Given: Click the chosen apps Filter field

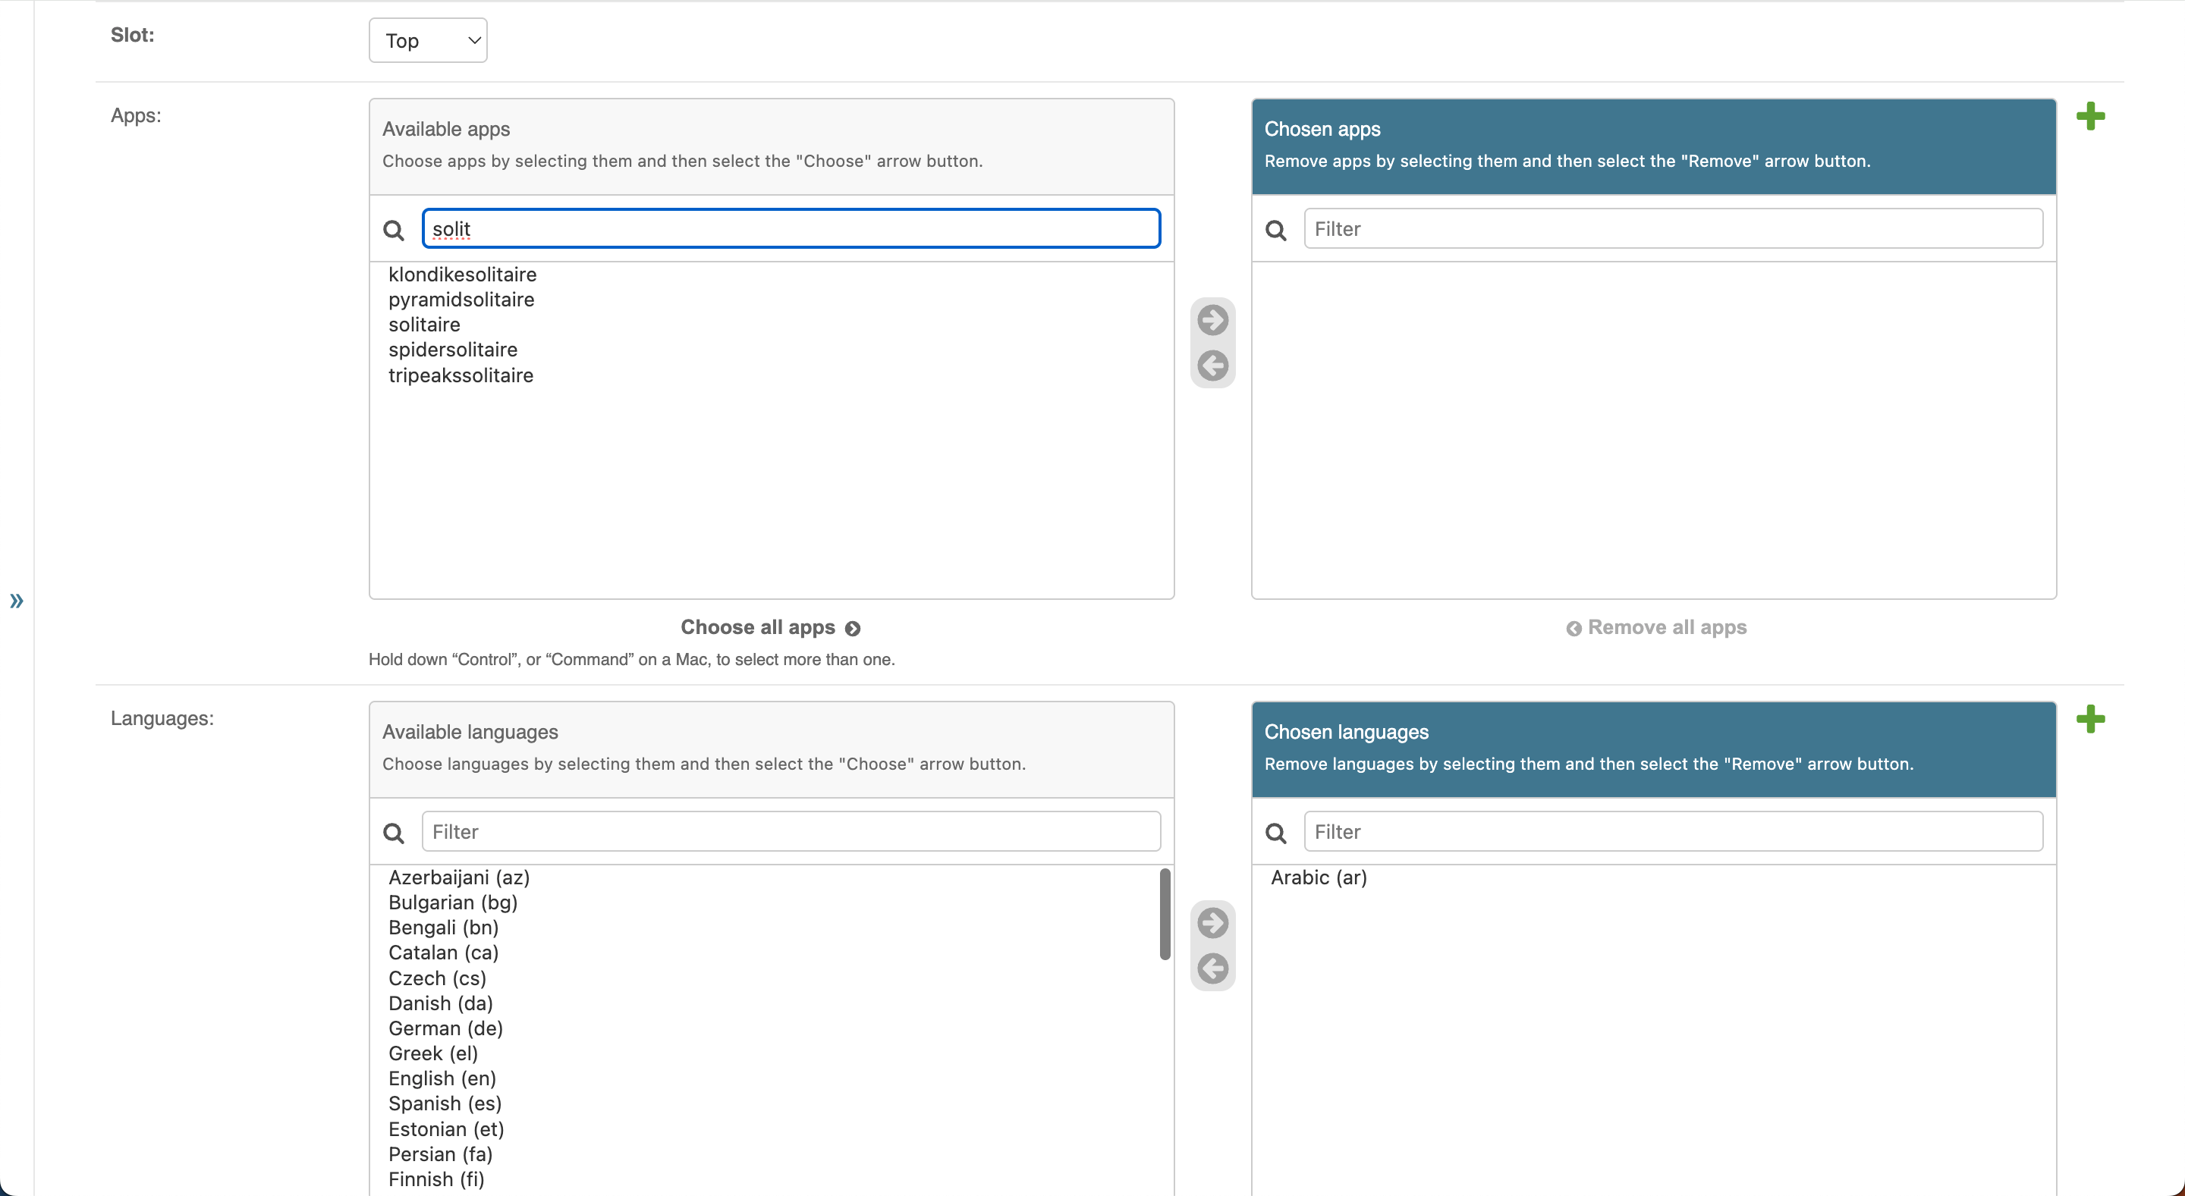Looking at the screenshot, I should click(1673, 229).
